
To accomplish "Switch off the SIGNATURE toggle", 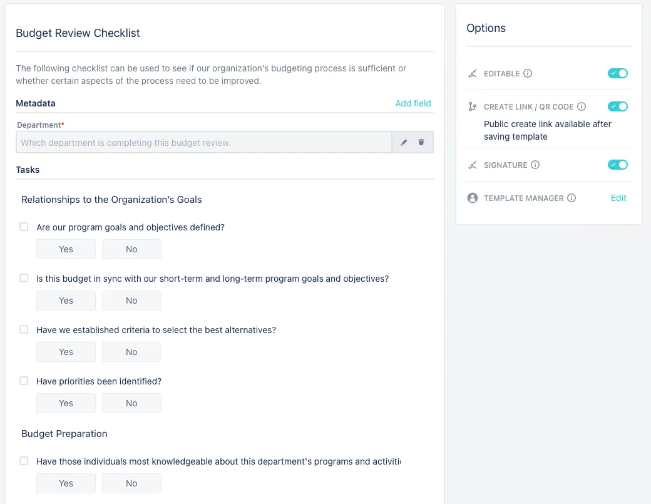I will click(x=617, y=165).
